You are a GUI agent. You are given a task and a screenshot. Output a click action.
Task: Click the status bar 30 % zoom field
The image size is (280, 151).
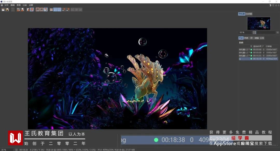tap(6, 150)
